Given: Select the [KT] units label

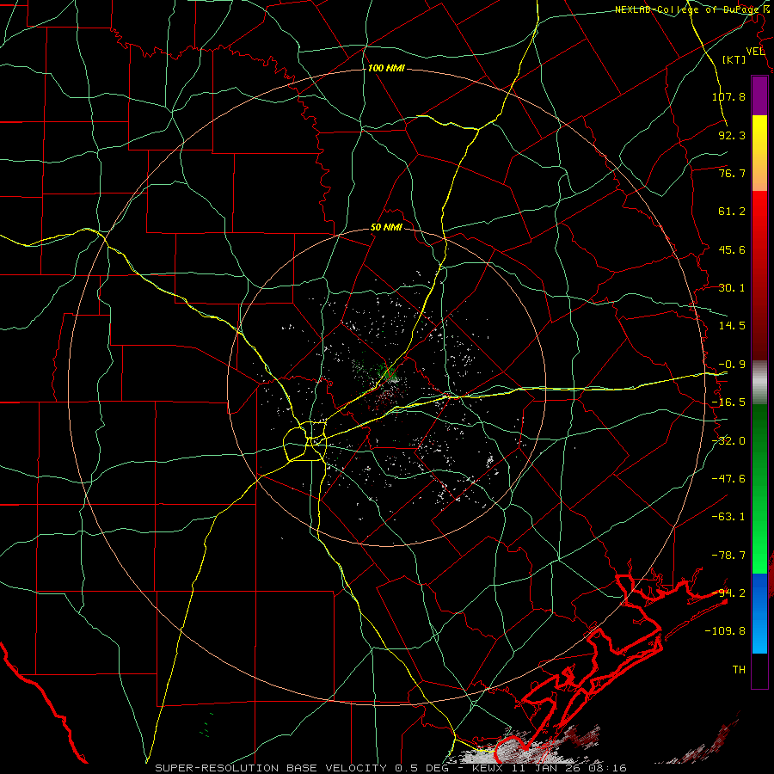Looking at the screenshot, I should (x=734, y=59).
